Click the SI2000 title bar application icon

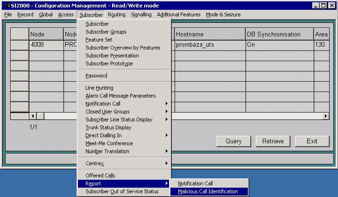(6, 6)
